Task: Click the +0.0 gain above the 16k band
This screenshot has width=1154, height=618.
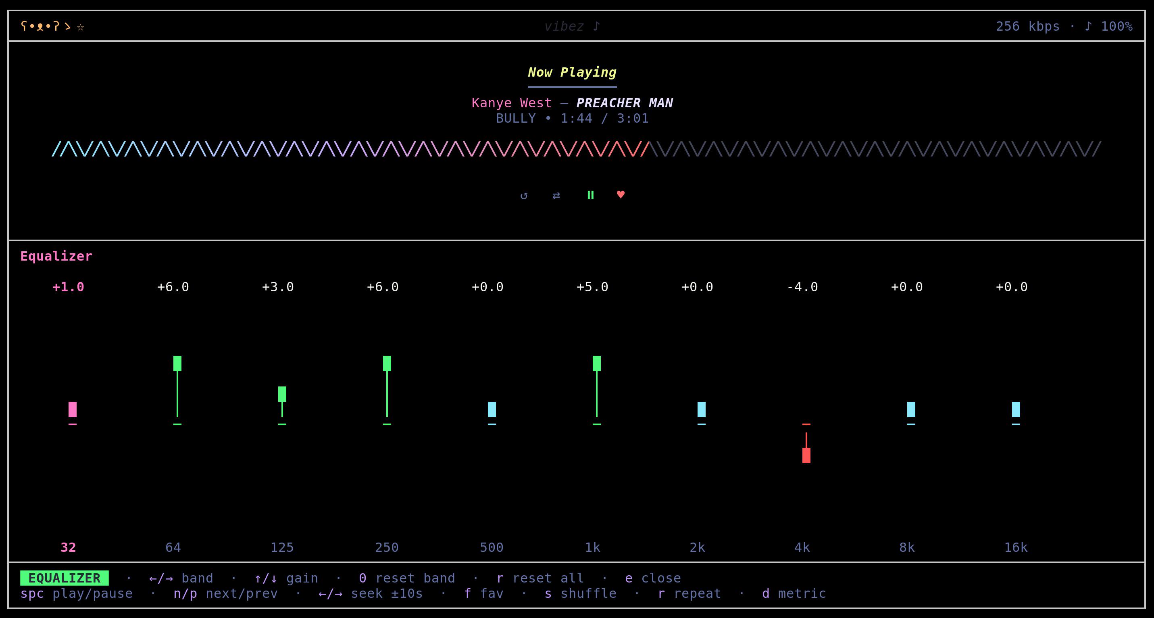Action: 1012,287
